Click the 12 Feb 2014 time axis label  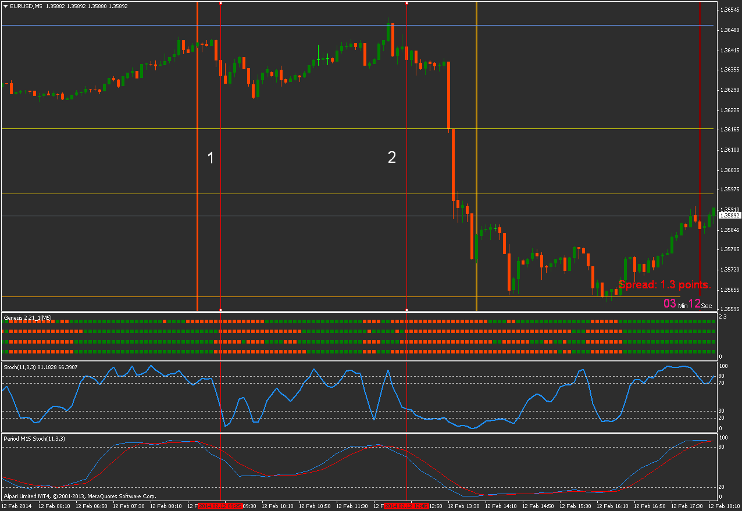[17, 506]
